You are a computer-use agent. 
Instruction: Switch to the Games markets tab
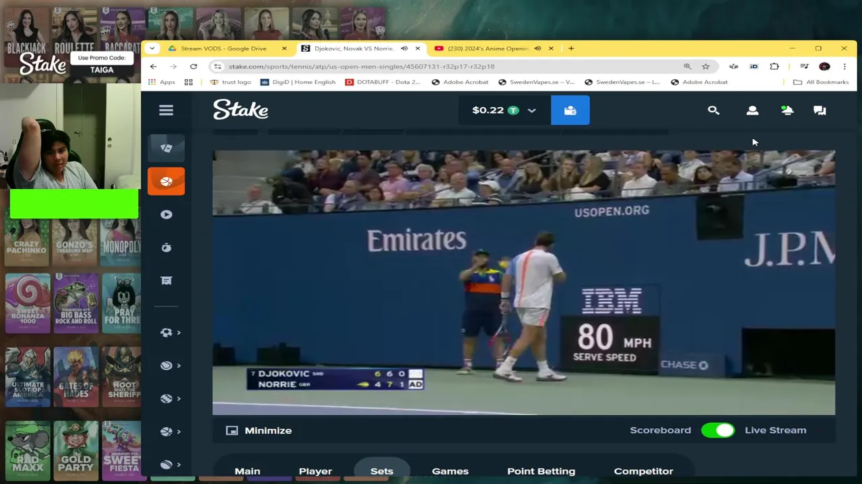pos(450,471)
